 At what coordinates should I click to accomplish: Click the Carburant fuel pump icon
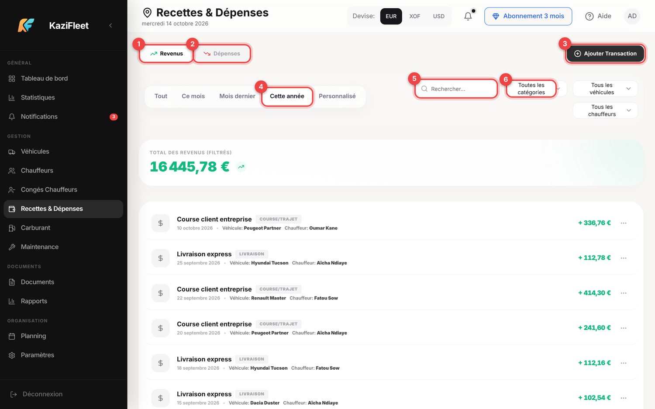click(12, 228)
